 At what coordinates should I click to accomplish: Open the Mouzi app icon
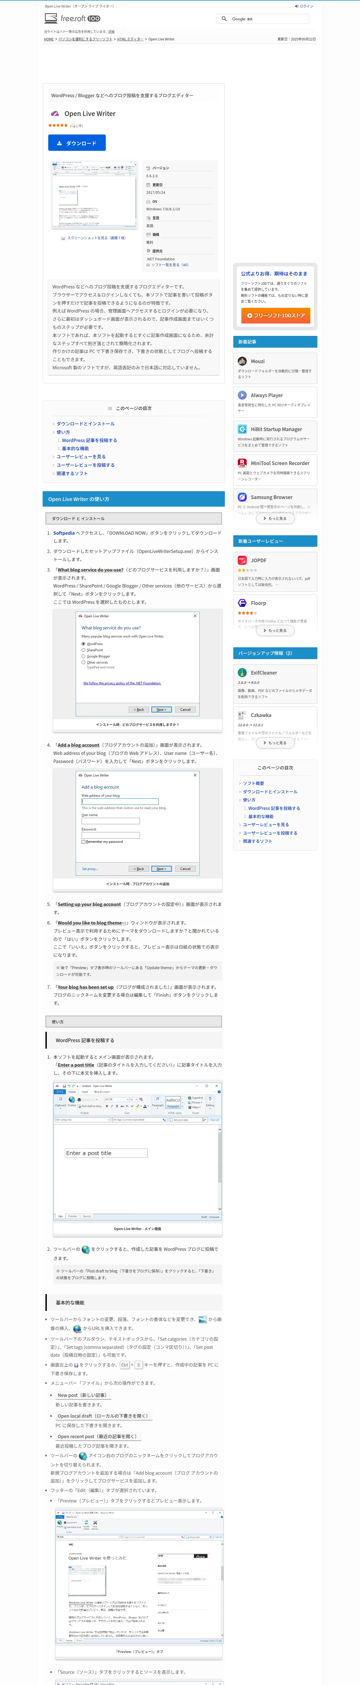[x=243, y=361]
